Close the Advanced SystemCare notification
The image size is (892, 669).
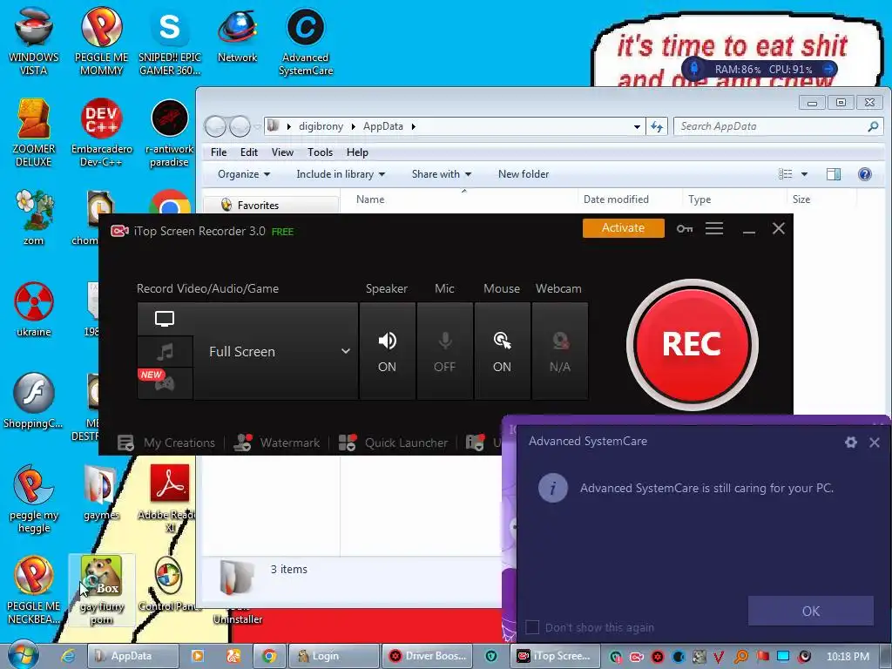(x=875, y=442)
